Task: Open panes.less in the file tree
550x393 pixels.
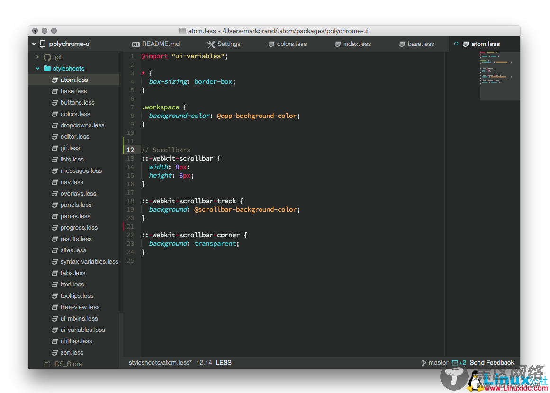Action: [75, 216]
